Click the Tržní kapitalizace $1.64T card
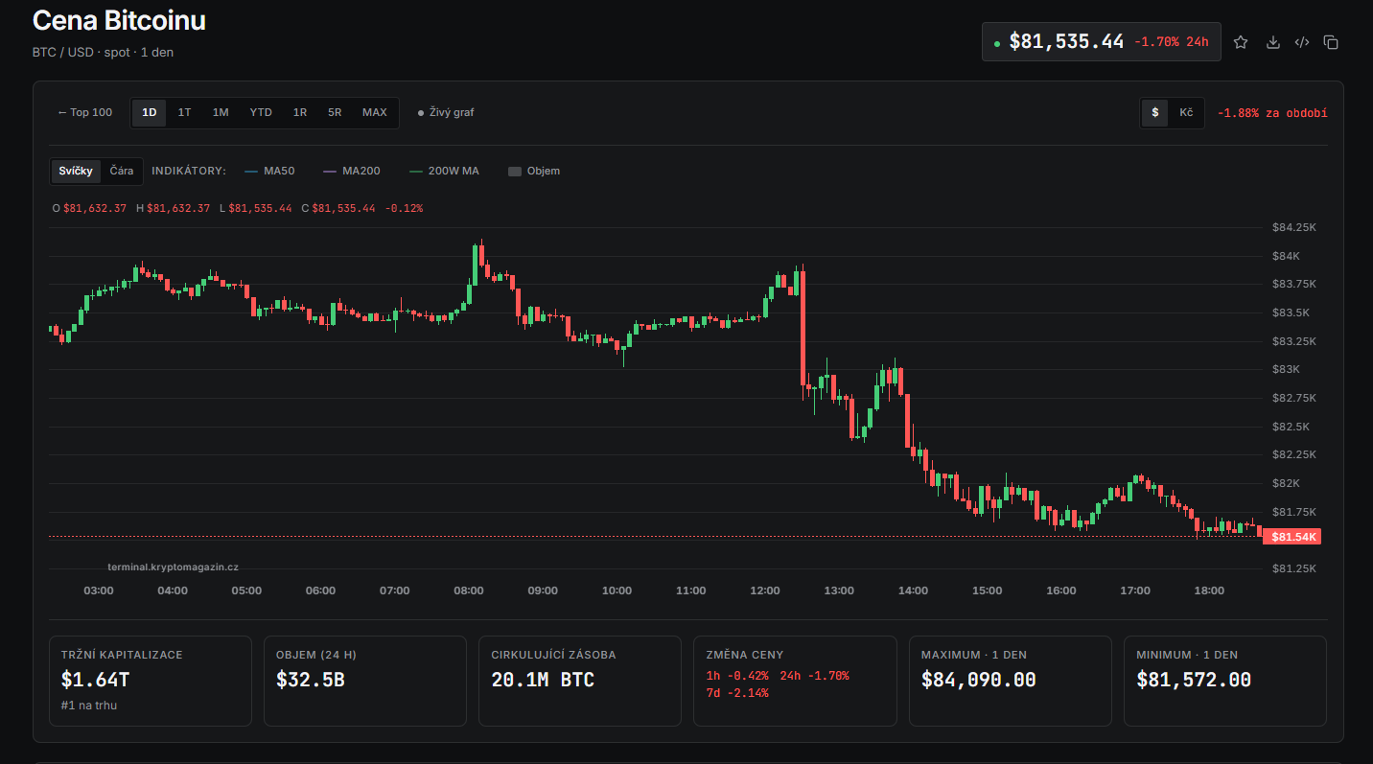The image size is (1373, 764). 151,681
